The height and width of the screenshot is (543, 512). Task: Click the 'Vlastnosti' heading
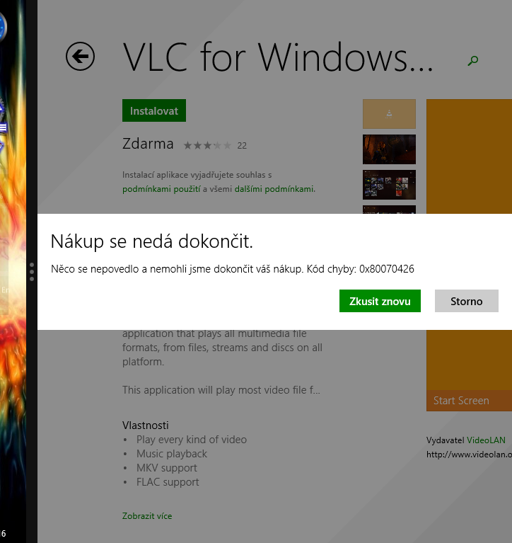tap(145, 425)
